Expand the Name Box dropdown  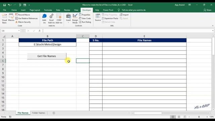pyautogui.click(x=19, y=31)
